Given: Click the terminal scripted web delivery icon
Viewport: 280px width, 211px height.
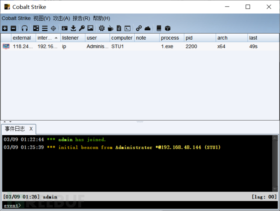Looking at the screenshot, I should (x=127, y=28).
